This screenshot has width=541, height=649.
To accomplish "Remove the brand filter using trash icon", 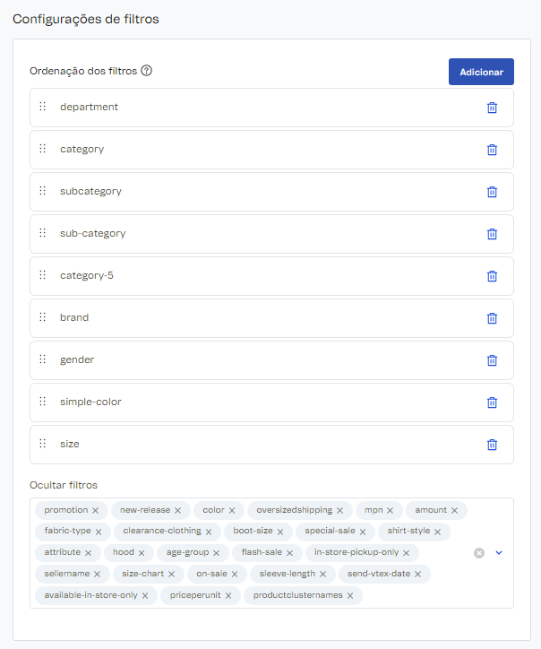I will pyautogui.click(x=492, y=318).
